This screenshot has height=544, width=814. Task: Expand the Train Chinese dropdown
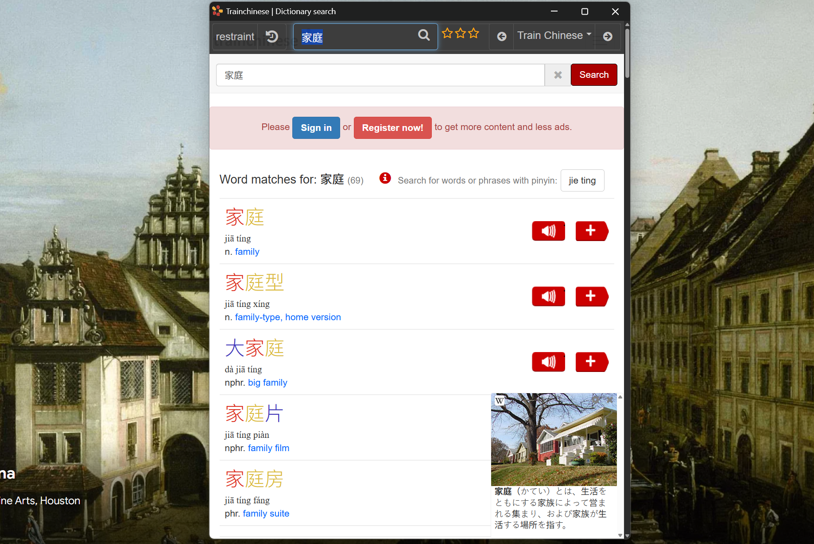click(554, 35)
